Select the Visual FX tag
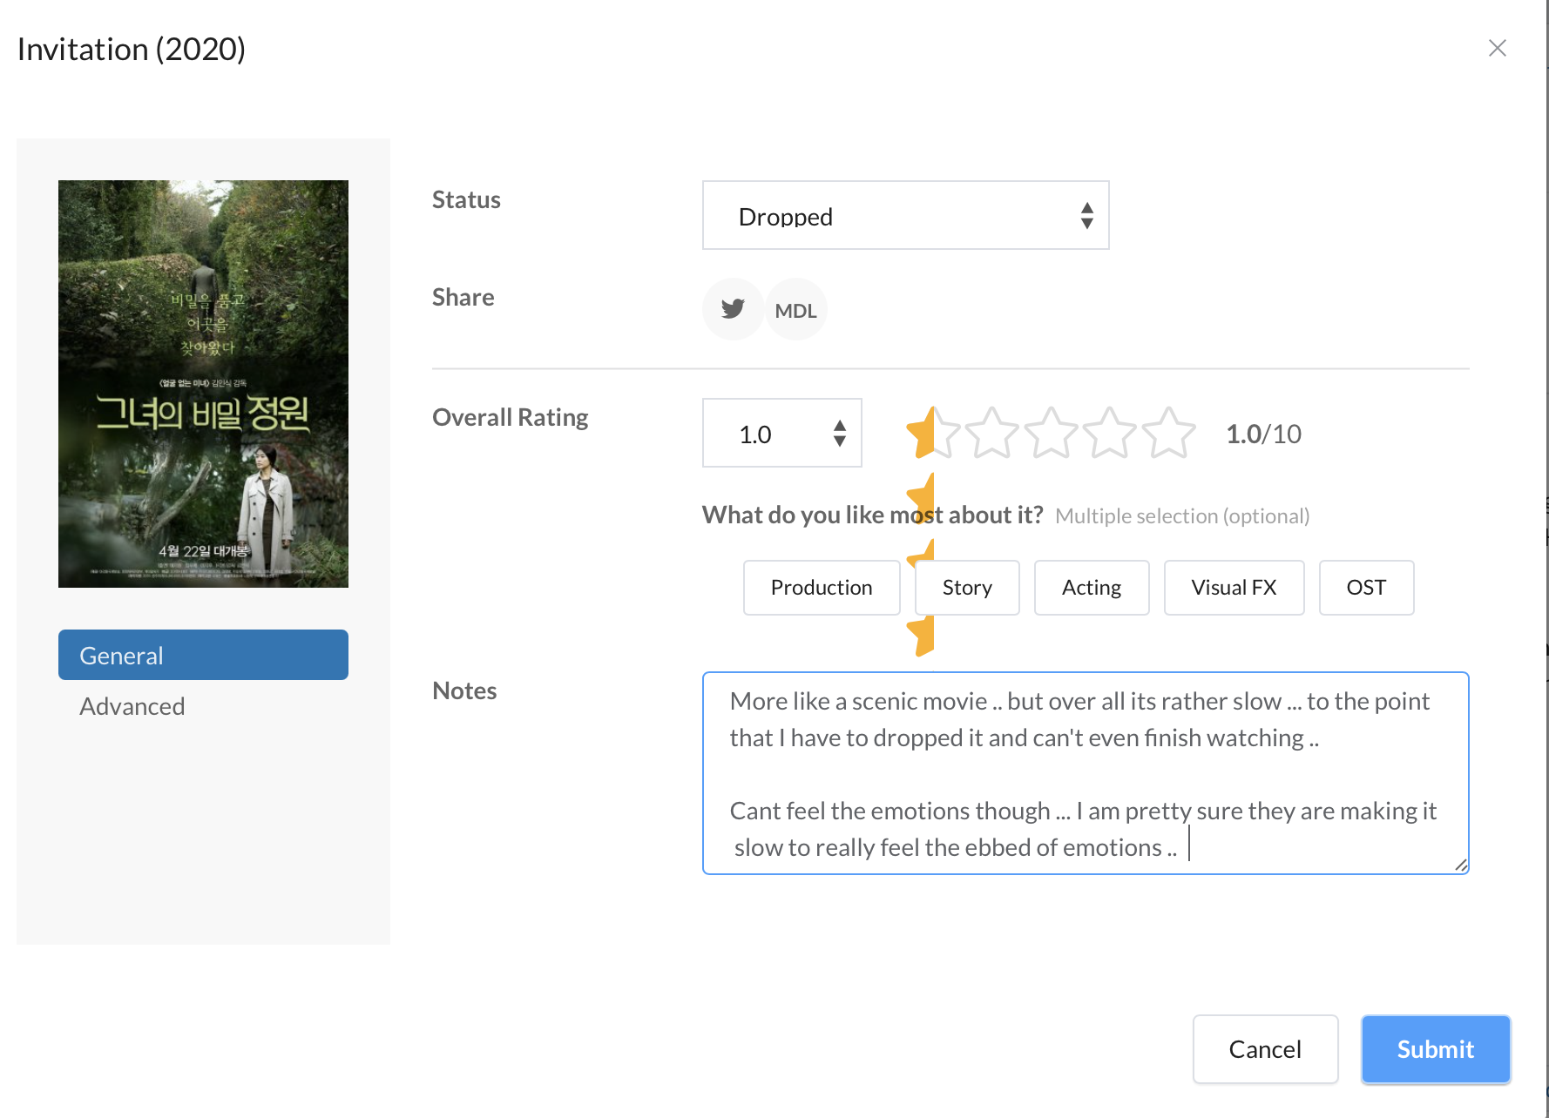 (x=1234, y=588)
